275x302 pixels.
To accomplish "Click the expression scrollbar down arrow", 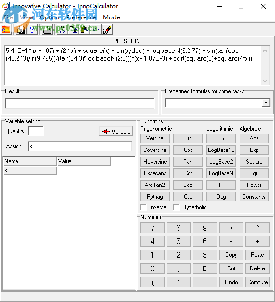I will pyautogui.click(x=265, y=81).
